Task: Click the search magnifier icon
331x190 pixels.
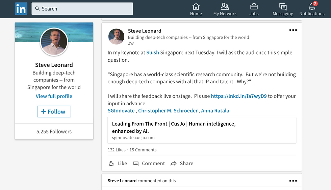Action: click(37, 9)
